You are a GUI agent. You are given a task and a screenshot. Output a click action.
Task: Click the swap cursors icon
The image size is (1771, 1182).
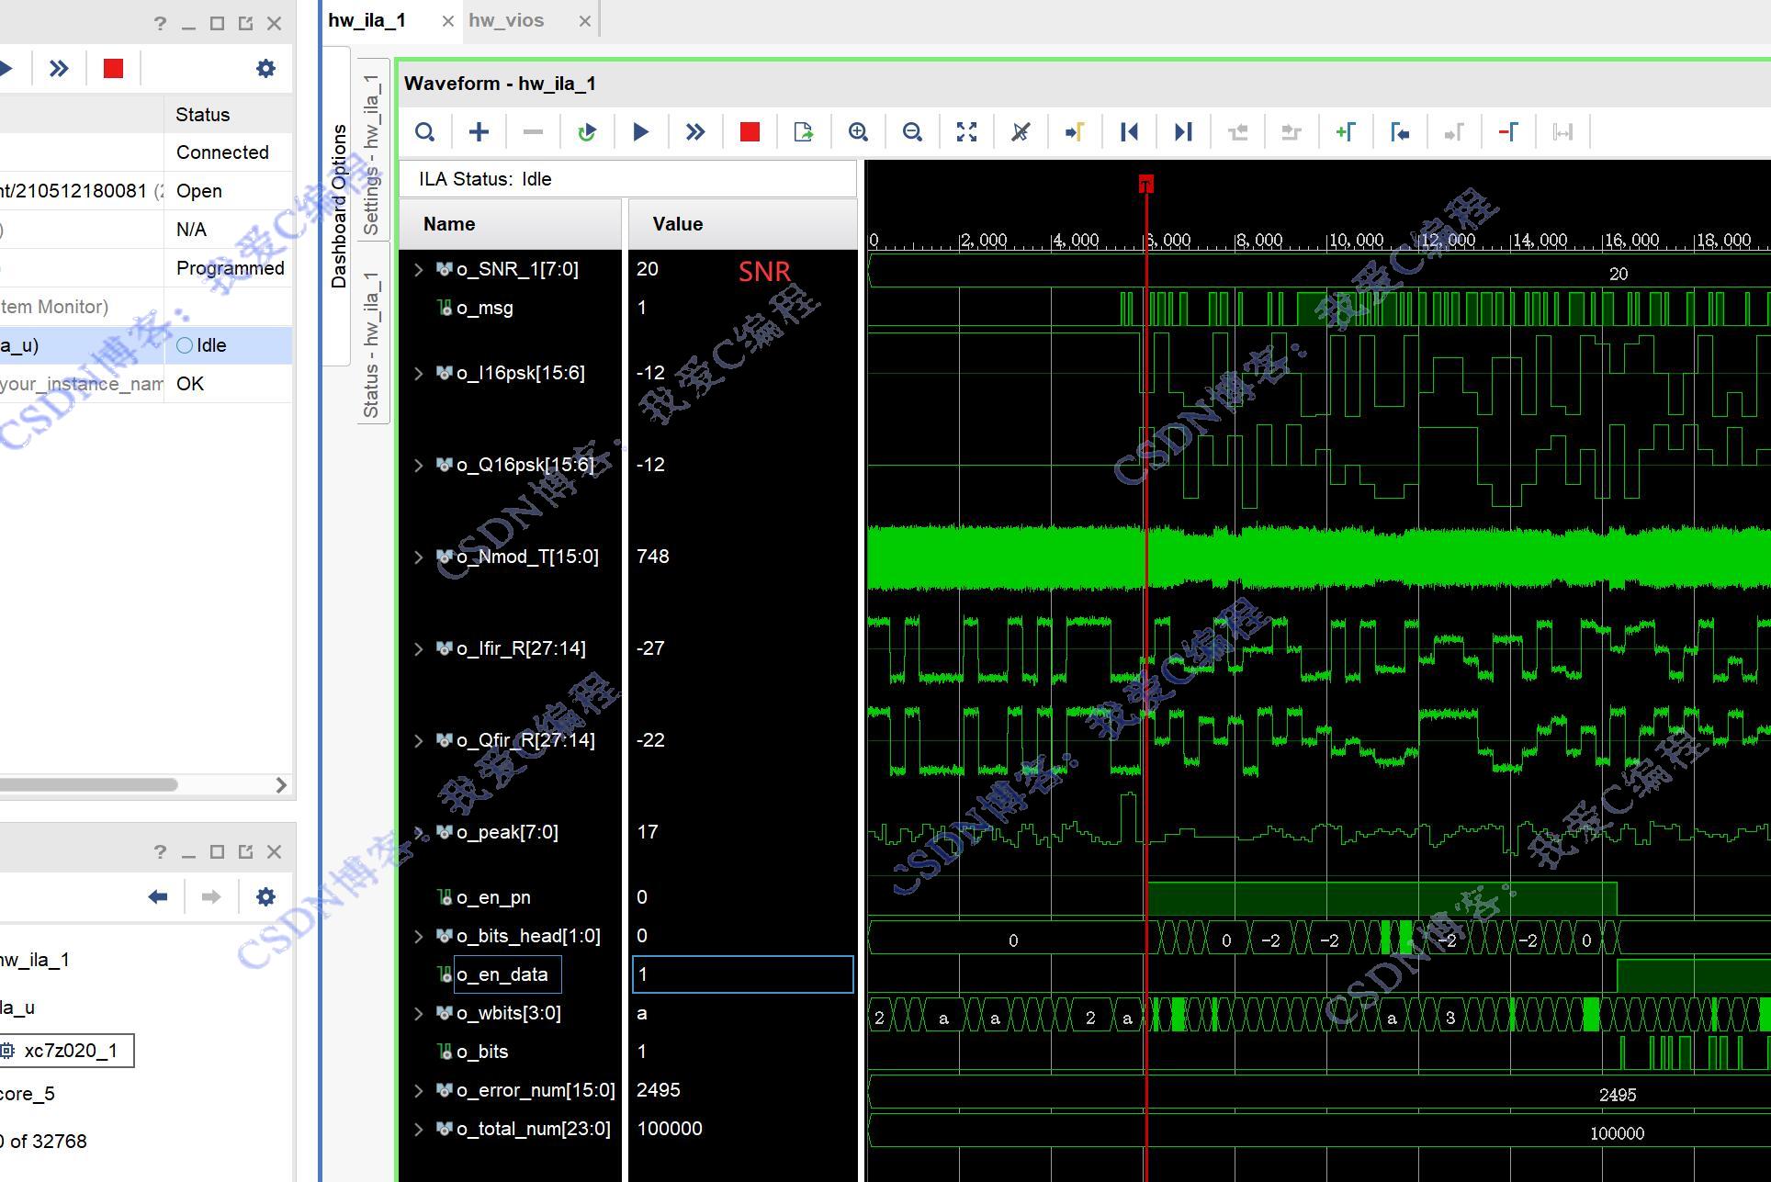1508,132
